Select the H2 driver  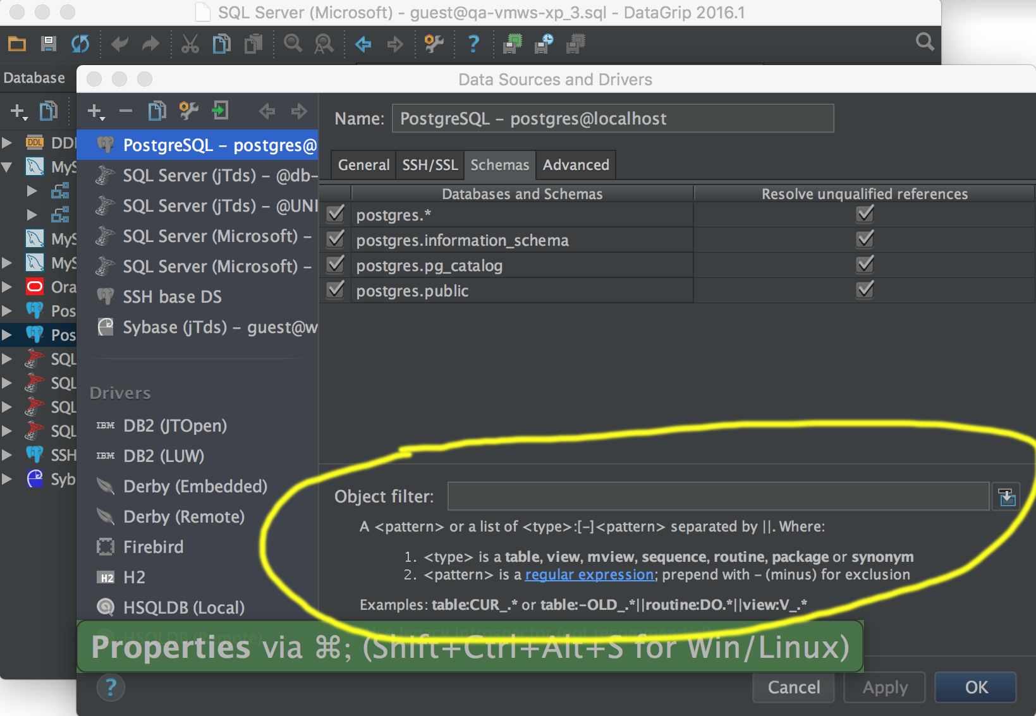198,578
